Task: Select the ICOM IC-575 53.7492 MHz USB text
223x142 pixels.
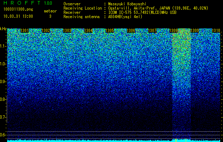Action: pos(142,12)
